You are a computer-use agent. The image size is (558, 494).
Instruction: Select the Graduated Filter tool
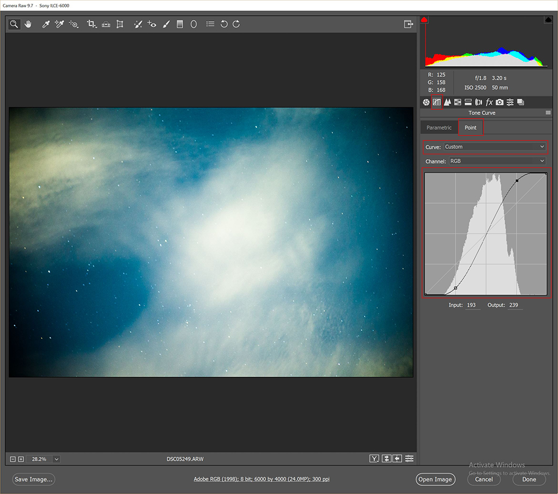[180, 25]
